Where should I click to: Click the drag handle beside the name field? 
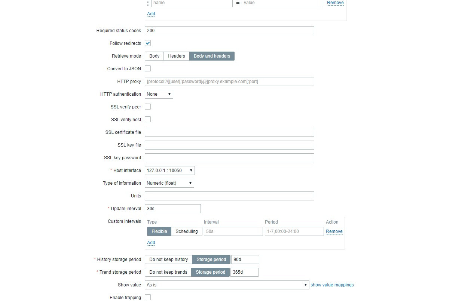pos(148,3)
